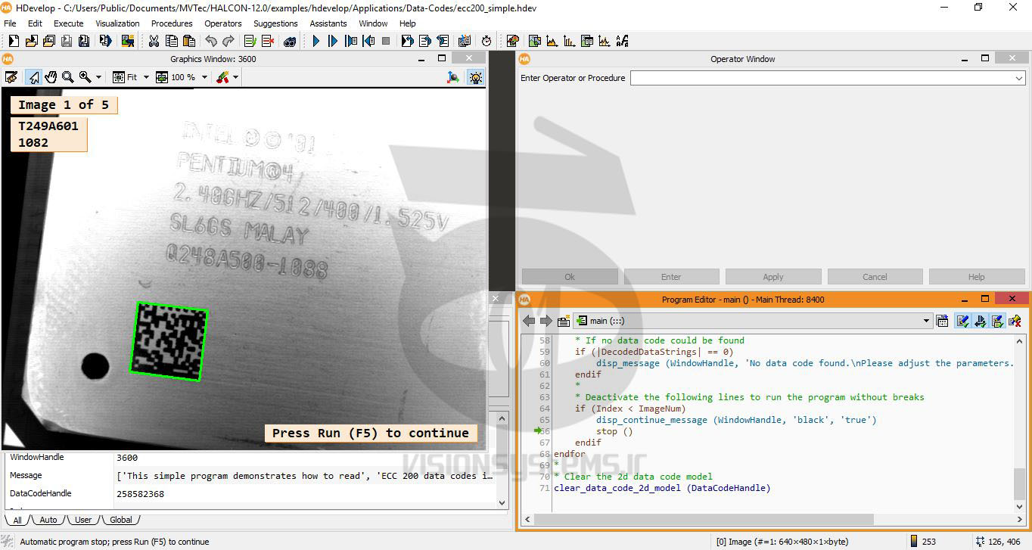Image resolution: width=1032 pixels, height=550 pixels.
Task: Click the 3D plot mode icon in Graphics Window
Action: coord(453,77)
